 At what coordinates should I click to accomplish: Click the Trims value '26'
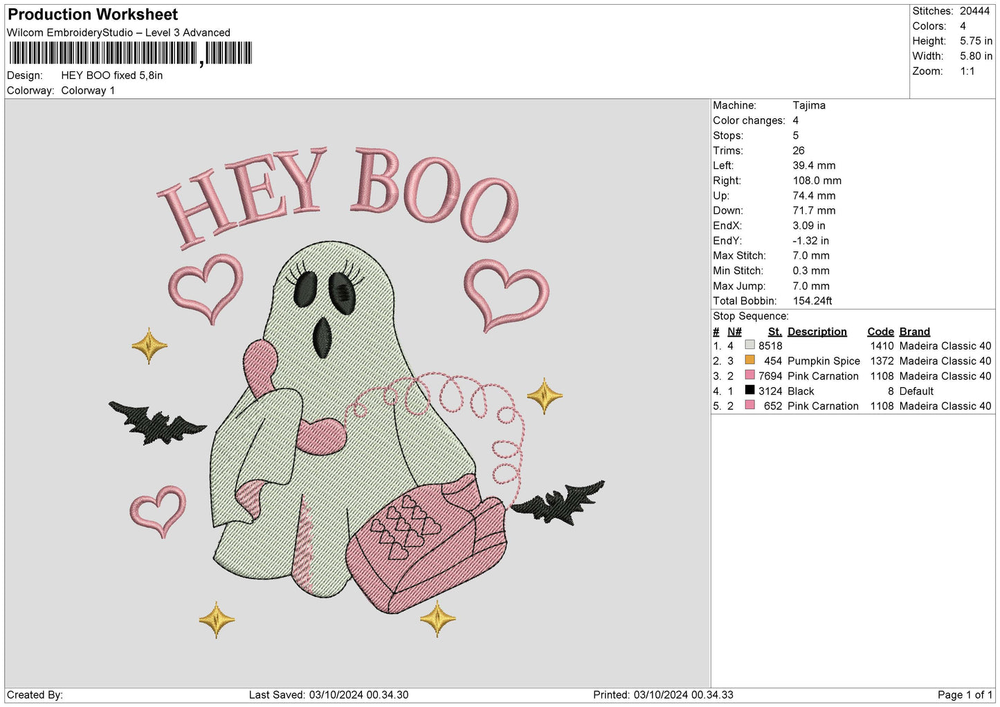pos(799,150)
